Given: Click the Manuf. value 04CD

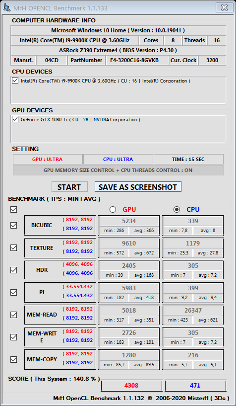Looking at the screenshot, I should [52, 60].
